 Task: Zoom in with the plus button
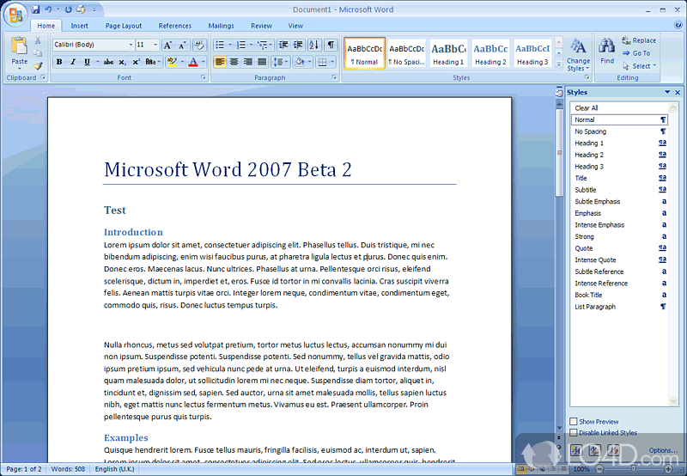coord(669,469)
